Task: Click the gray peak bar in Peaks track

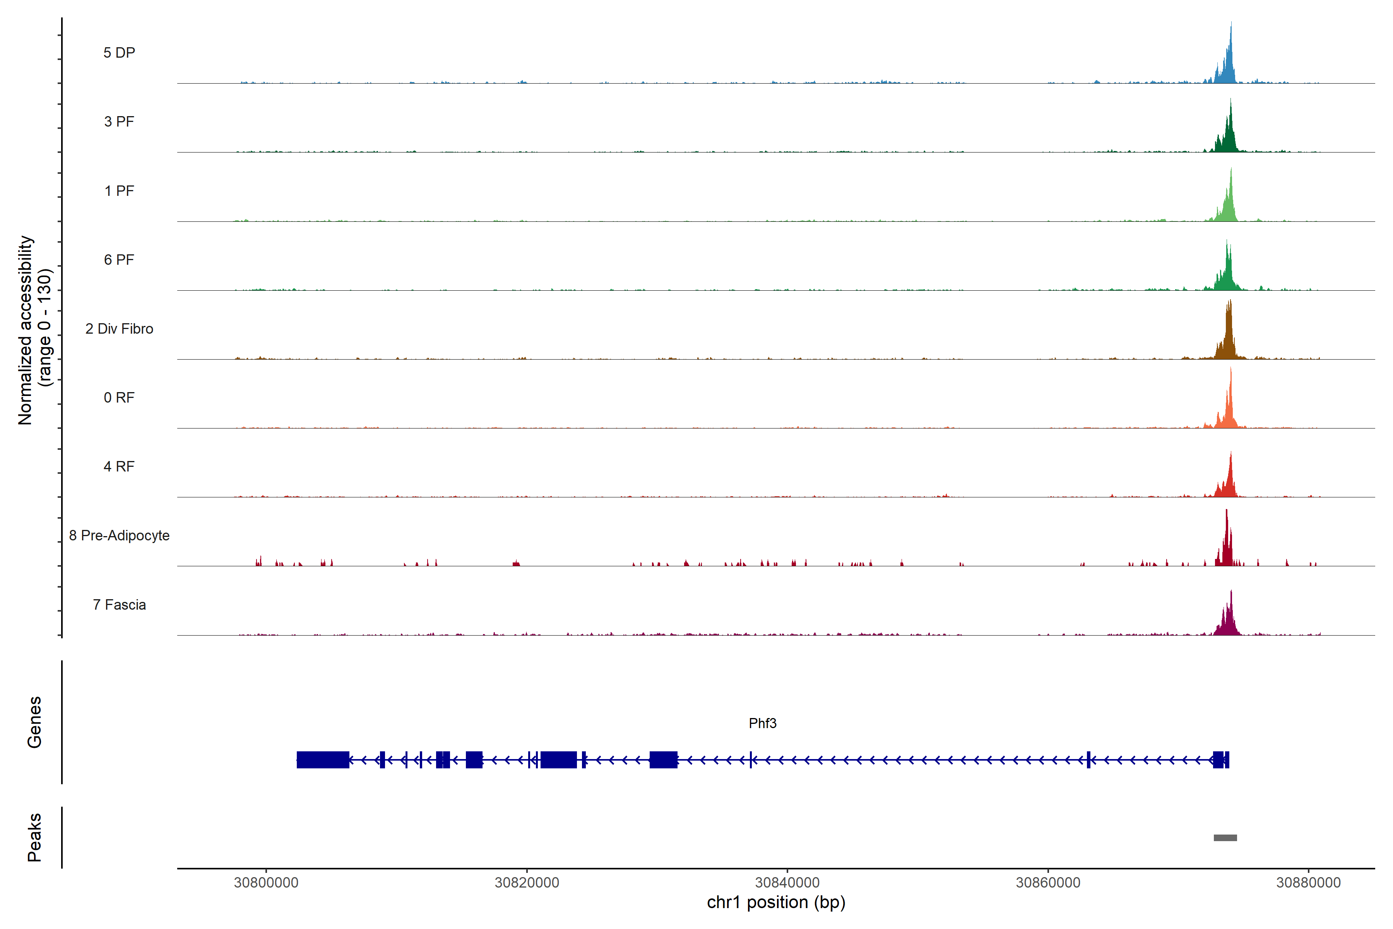Action: point(1225,838)
